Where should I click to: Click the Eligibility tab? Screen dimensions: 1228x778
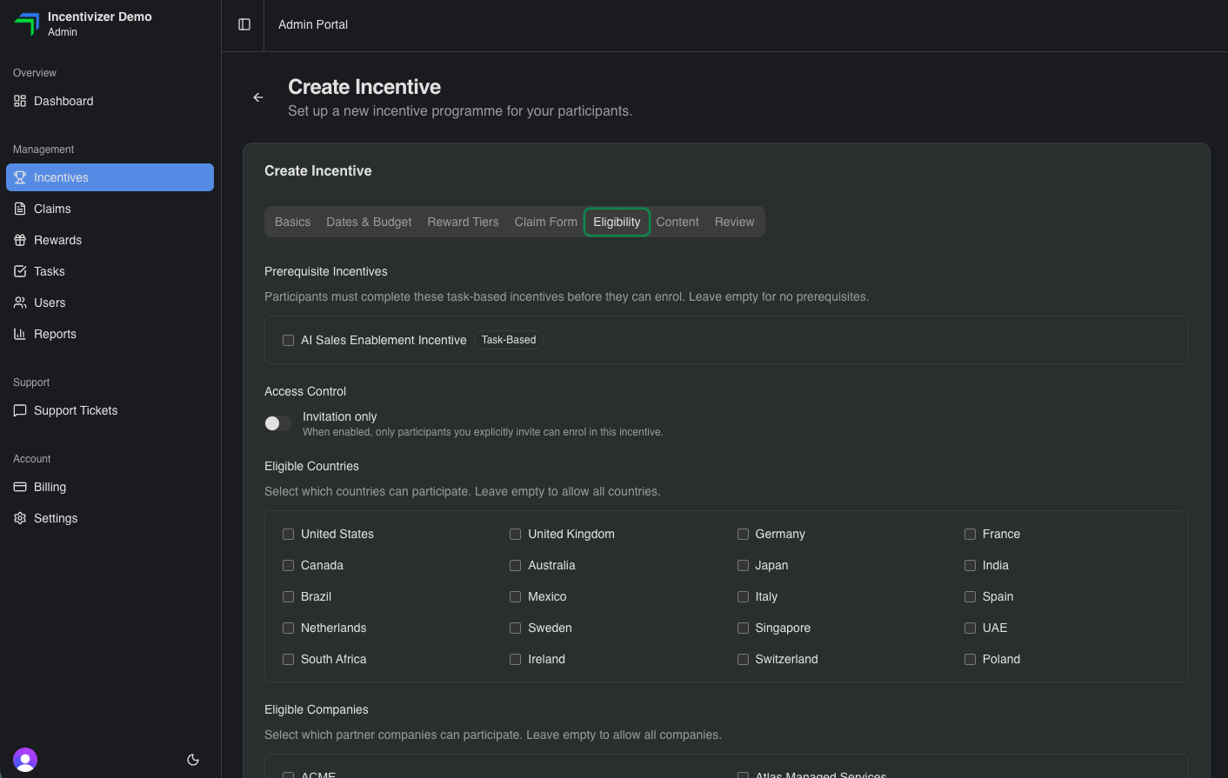617,222
